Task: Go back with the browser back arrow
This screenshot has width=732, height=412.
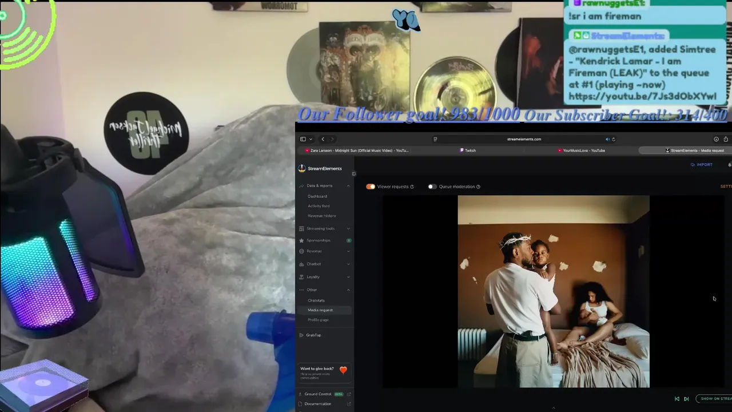Action: [x=323, y=139]
